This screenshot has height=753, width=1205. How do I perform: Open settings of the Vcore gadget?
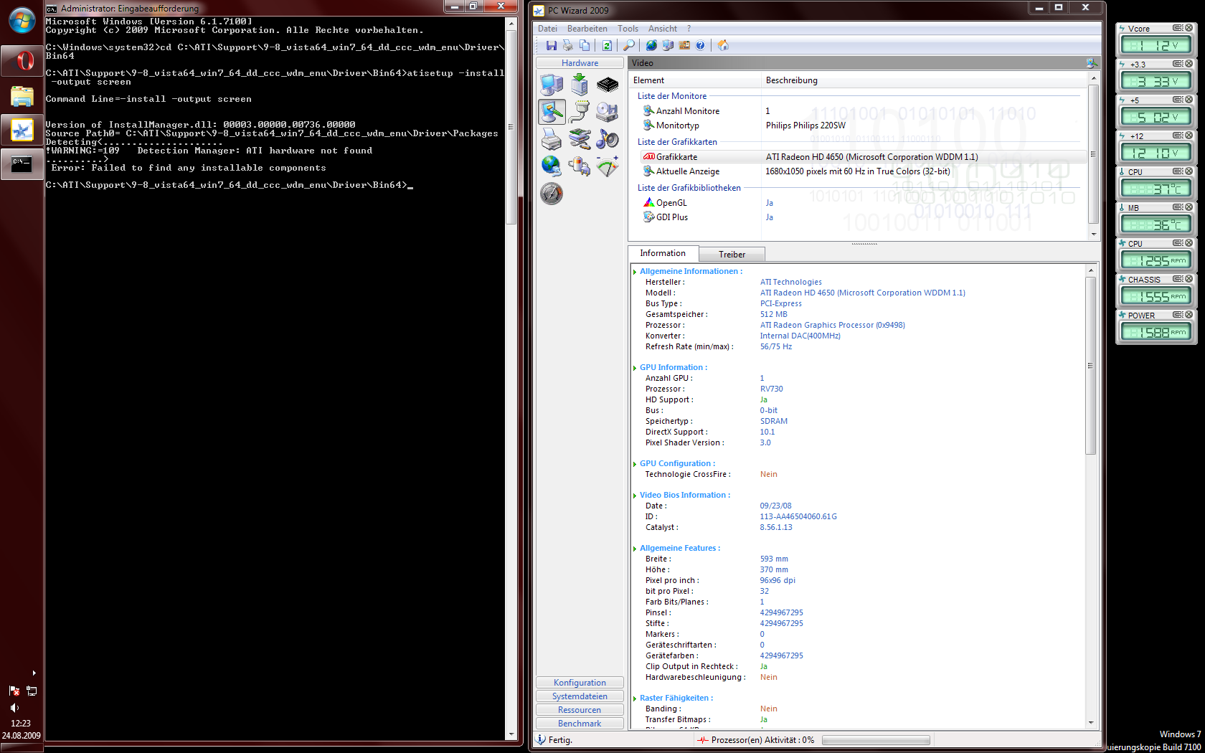click(x=1178, y=28)
